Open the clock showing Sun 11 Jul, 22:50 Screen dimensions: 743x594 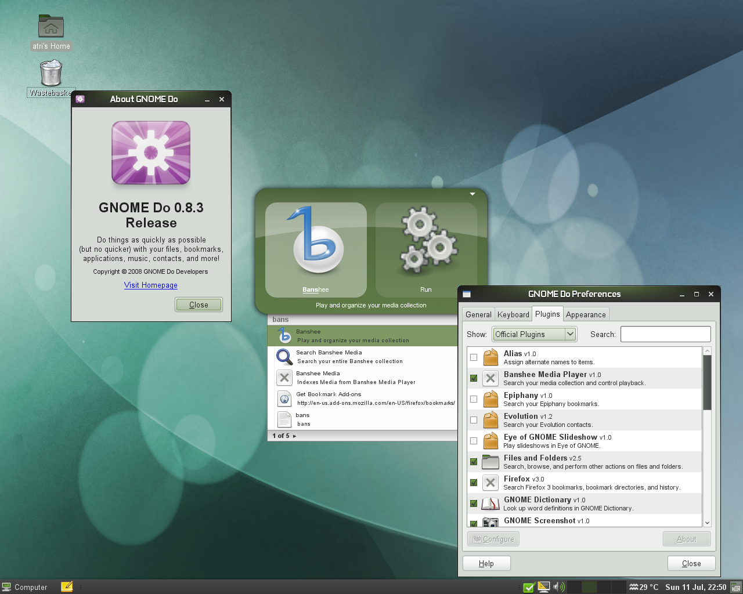(695, 587)
